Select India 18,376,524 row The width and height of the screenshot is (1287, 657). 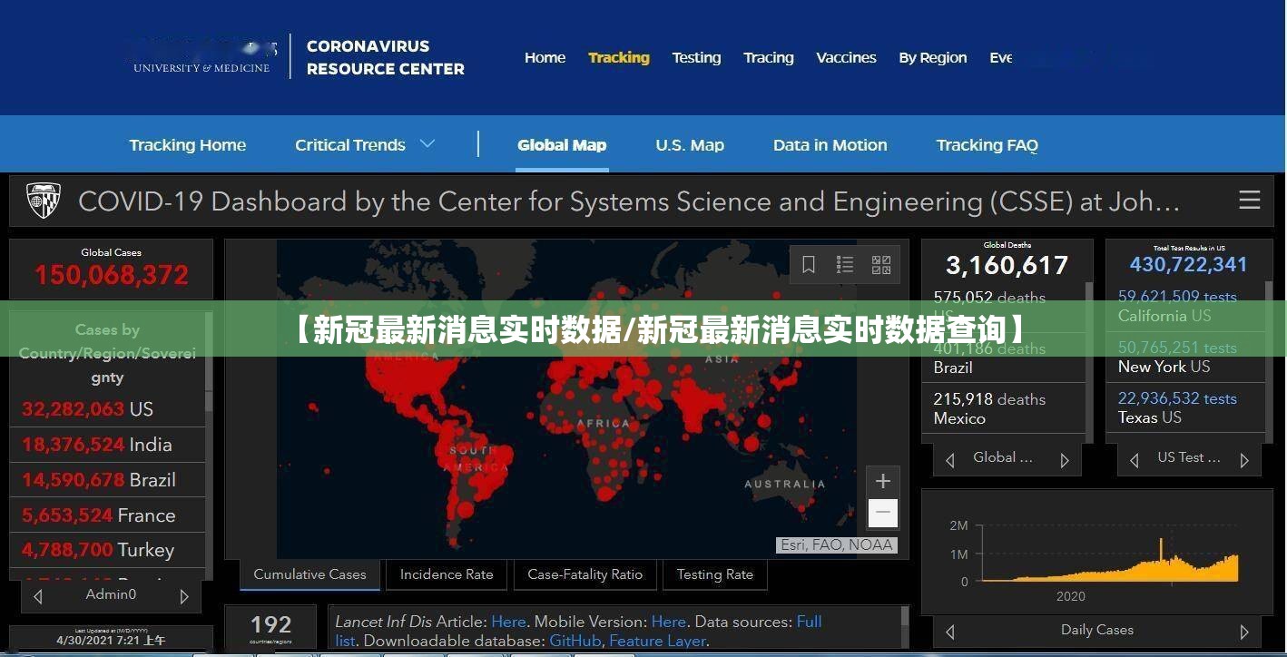[x=108, y=445]
